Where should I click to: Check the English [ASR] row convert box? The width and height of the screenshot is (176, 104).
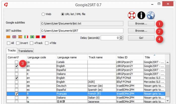(17, 82)
